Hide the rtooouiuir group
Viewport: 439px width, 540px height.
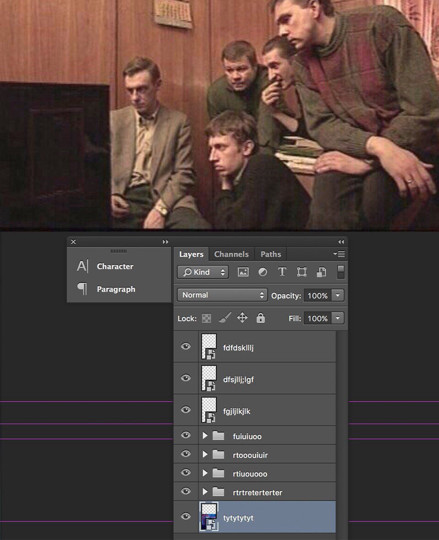[x=186, y=454]
